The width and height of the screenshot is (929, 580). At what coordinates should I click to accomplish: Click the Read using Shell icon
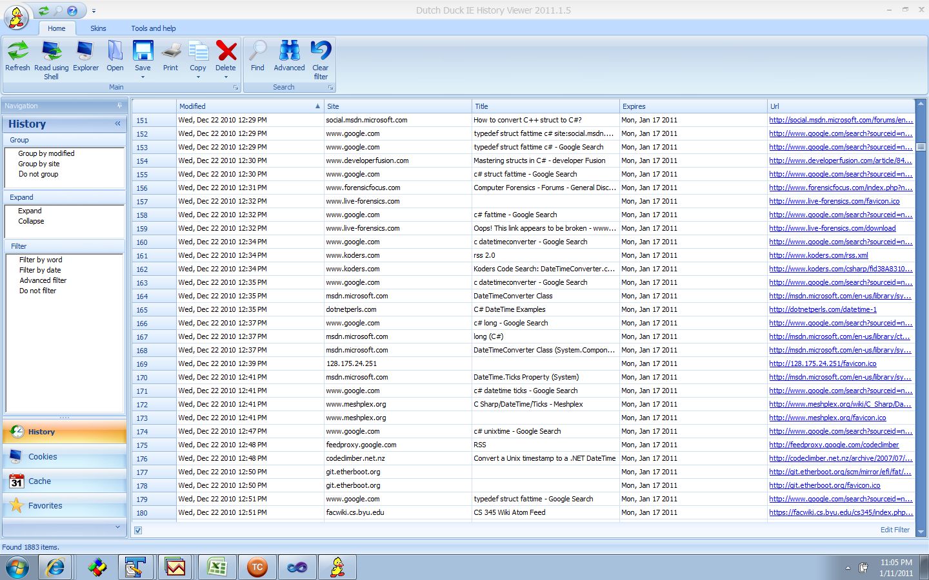[x=52, y=51]
